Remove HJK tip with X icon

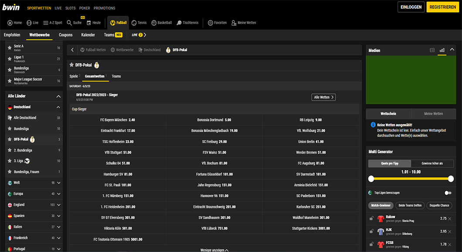click(450, 232)
